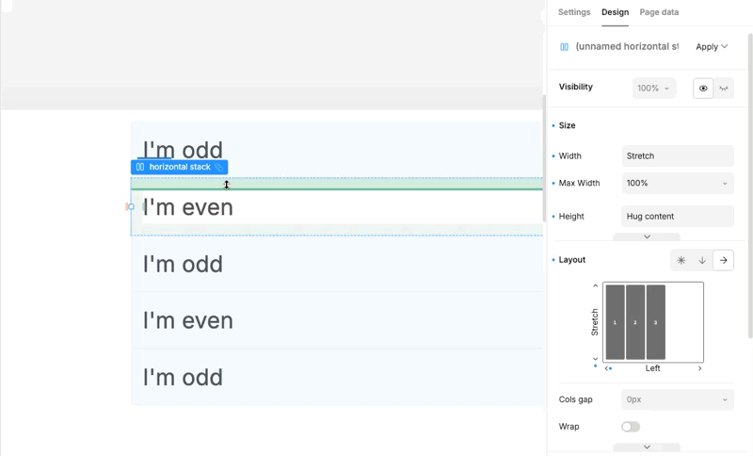Click the Width Stretch field

(x=678, y=156)
